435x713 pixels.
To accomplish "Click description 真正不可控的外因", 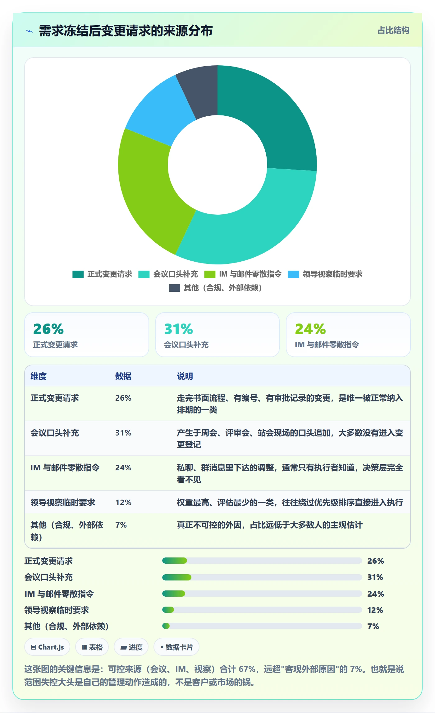I will pos(270,525).
